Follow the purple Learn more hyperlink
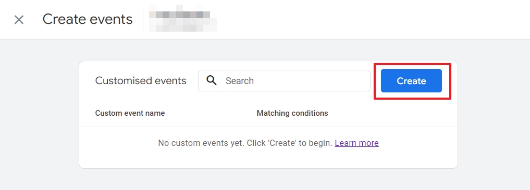Image resolution: width=530 pixels, height=190 pixels. coord(356,143)
